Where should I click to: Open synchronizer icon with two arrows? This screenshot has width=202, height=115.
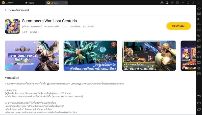(x=199, y=63)
